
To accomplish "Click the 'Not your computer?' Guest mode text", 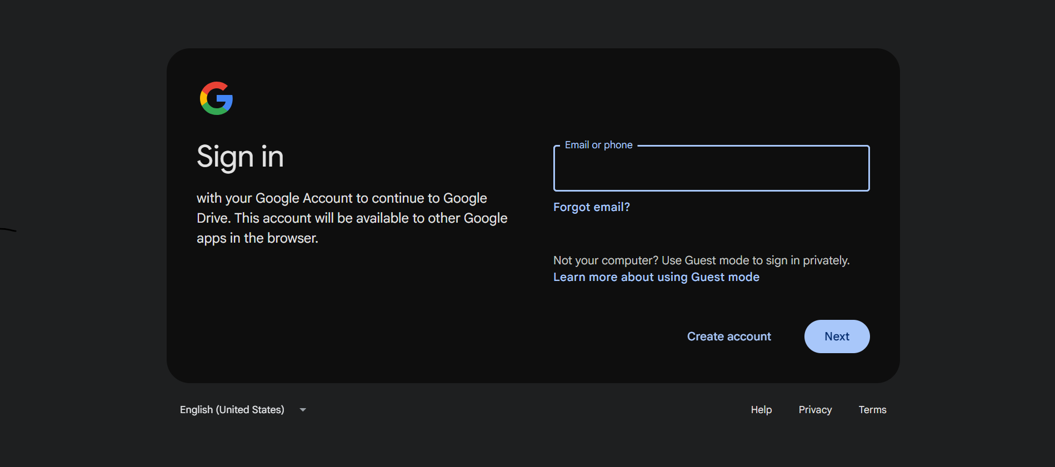I will [x=701, y=260].
